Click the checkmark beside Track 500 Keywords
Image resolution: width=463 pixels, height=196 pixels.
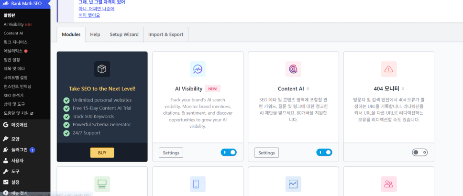[66, 117]
